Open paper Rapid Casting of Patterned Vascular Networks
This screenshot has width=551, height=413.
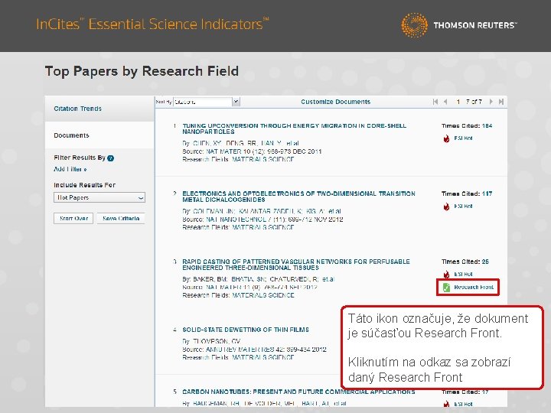click(296, 265)
